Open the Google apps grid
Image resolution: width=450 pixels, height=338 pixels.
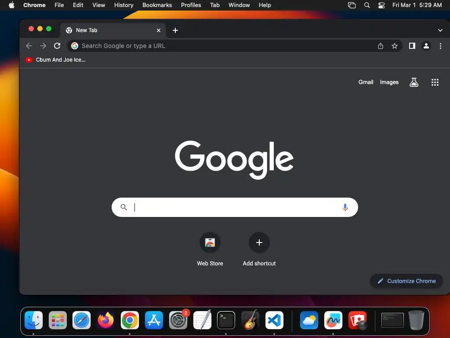435,82
